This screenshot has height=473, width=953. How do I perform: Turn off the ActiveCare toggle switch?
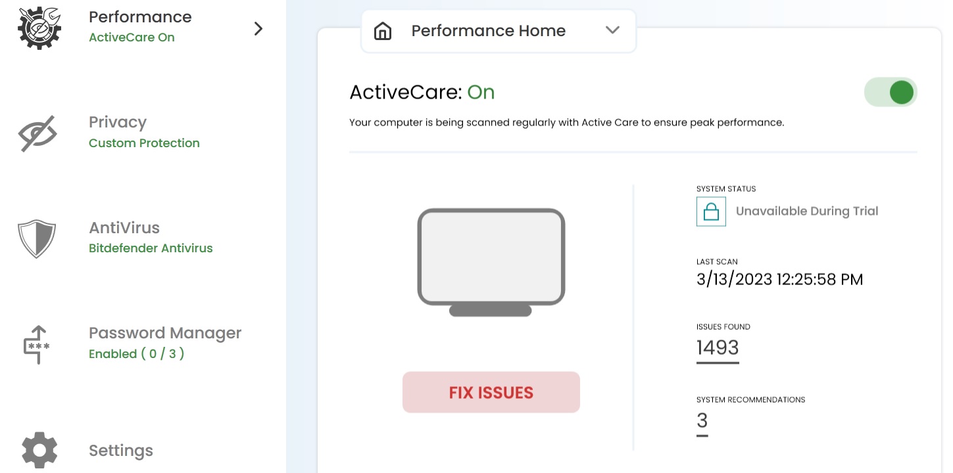(891, 93)
